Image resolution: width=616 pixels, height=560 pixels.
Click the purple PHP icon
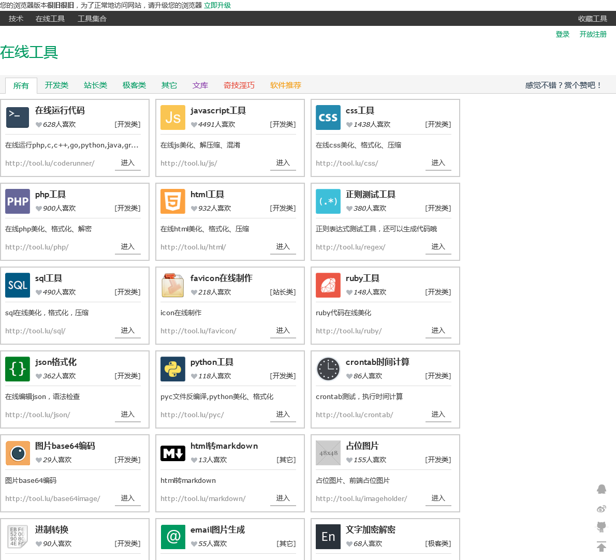(18, 201)
